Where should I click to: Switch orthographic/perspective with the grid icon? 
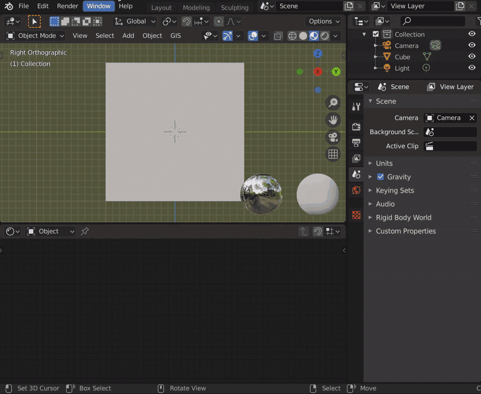(332, 155)
